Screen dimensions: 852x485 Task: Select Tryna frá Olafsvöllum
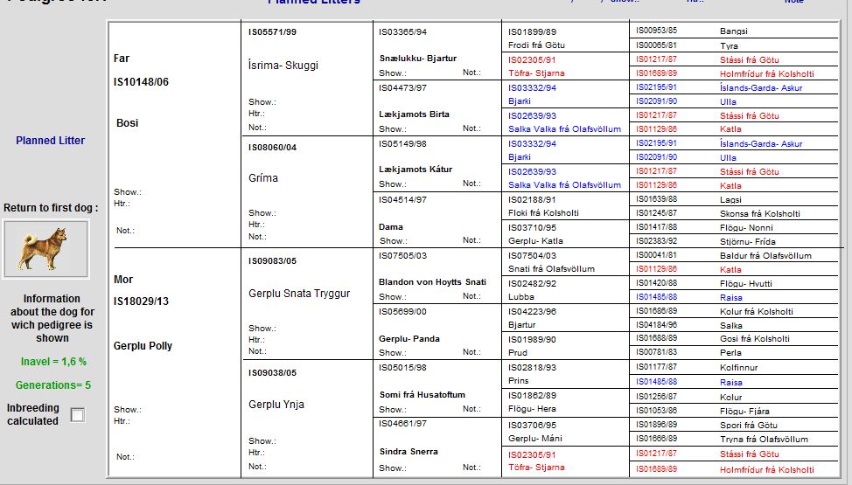pyautogui.click(x=764, y=440)
